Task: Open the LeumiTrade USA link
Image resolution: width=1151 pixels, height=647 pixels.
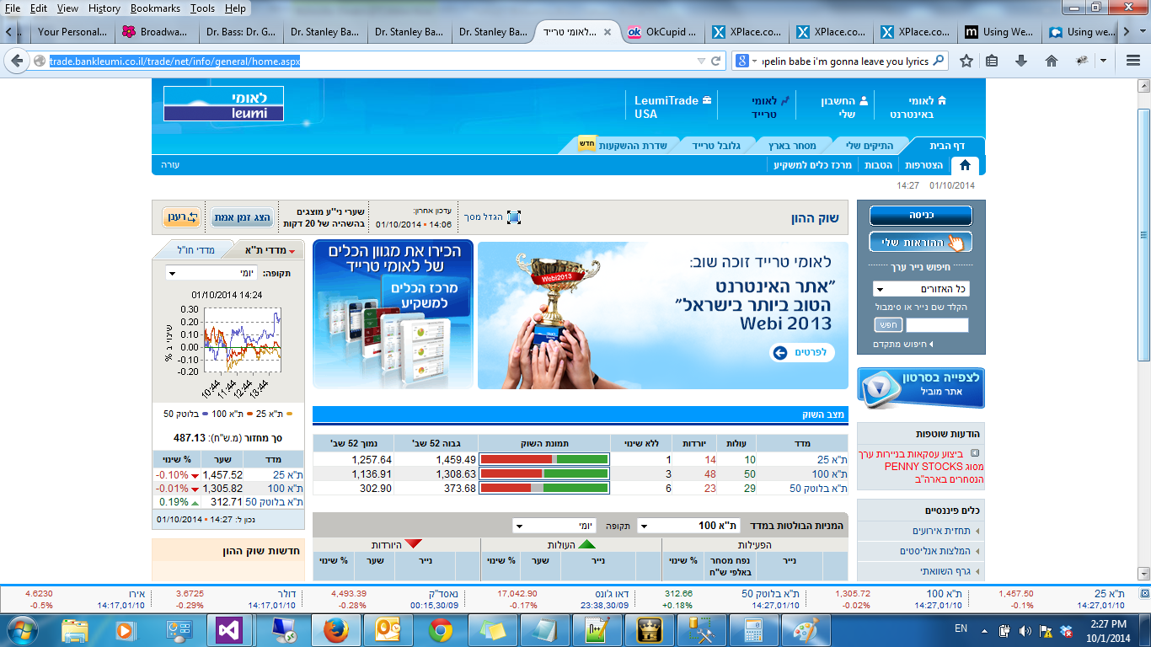Action: (673, 106)
